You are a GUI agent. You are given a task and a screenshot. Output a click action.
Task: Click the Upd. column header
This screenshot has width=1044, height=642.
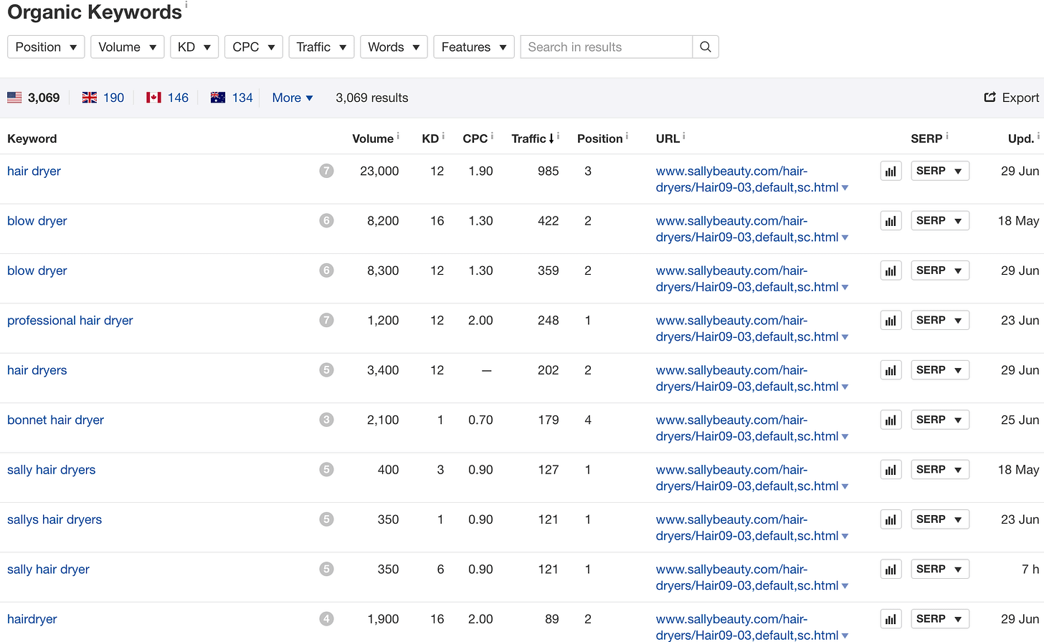click(x=1021, y=138)
